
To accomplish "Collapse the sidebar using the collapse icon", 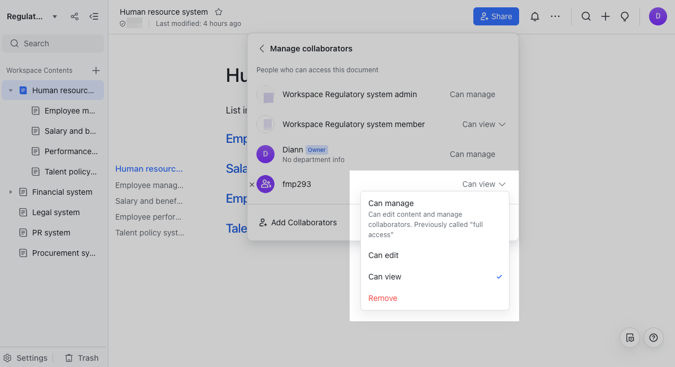I will click(x=94, y=16).
